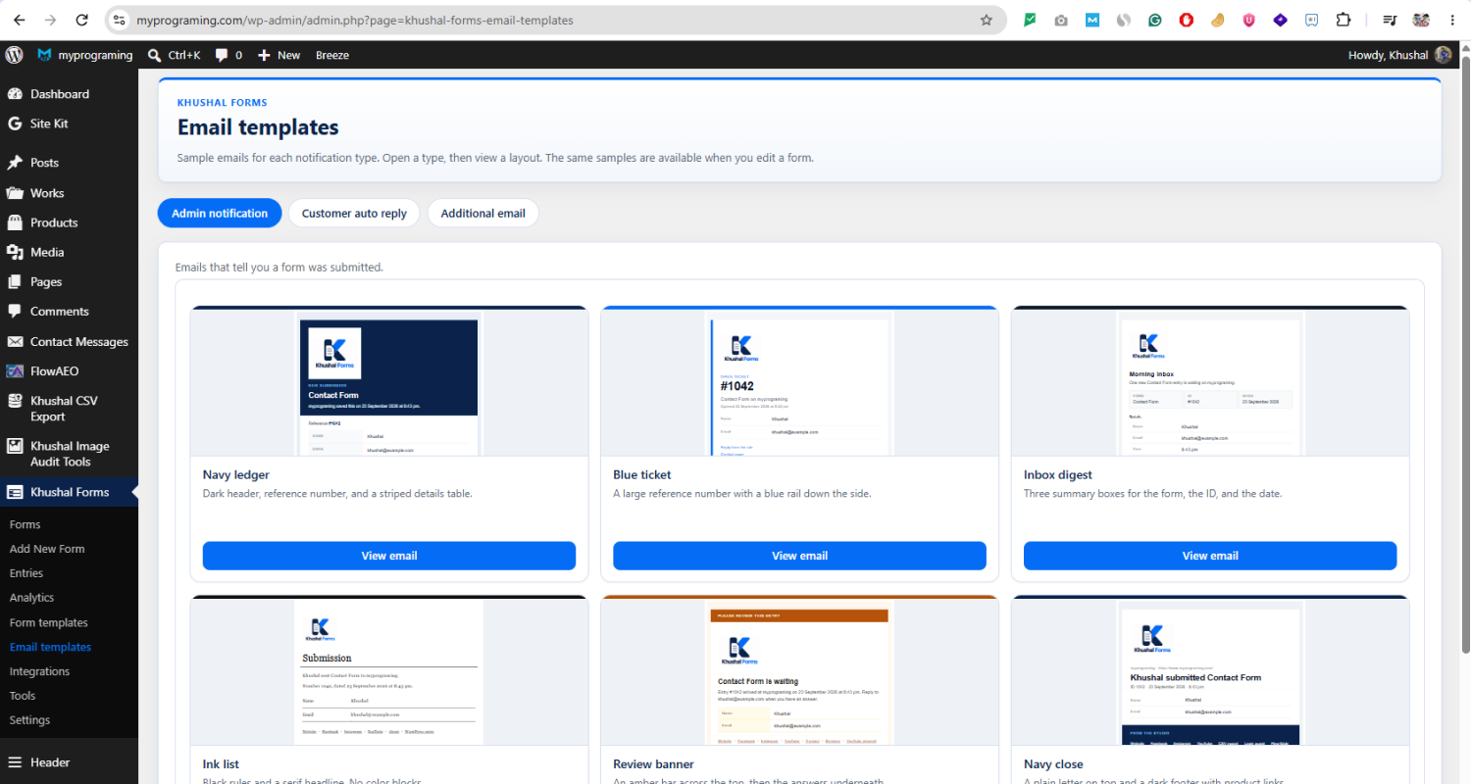Go back with the browser back arrow
This screenshot has width=1471, height=784.
[20, 20]
